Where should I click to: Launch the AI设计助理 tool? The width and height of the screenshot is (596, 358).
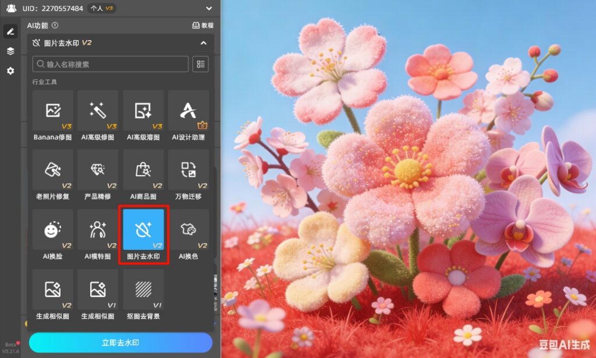coord(188,111)
